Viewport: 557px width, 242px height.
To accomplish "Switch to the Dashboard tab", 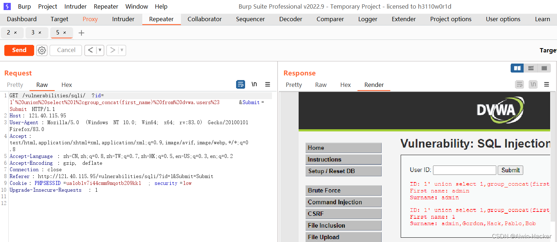I will [22, 19].
